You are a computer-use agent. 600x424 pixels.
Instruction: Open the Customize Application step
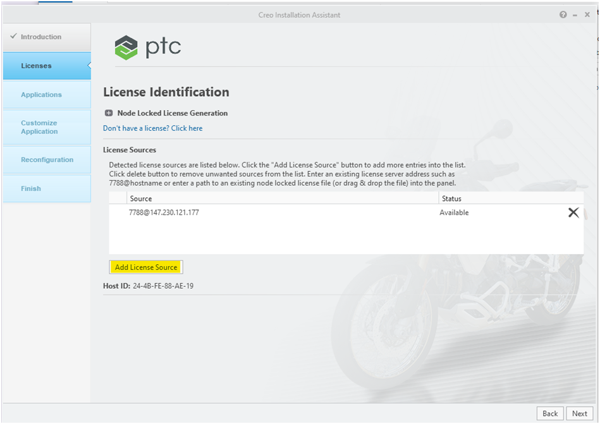pyautogui.click(x=47, y=127)
